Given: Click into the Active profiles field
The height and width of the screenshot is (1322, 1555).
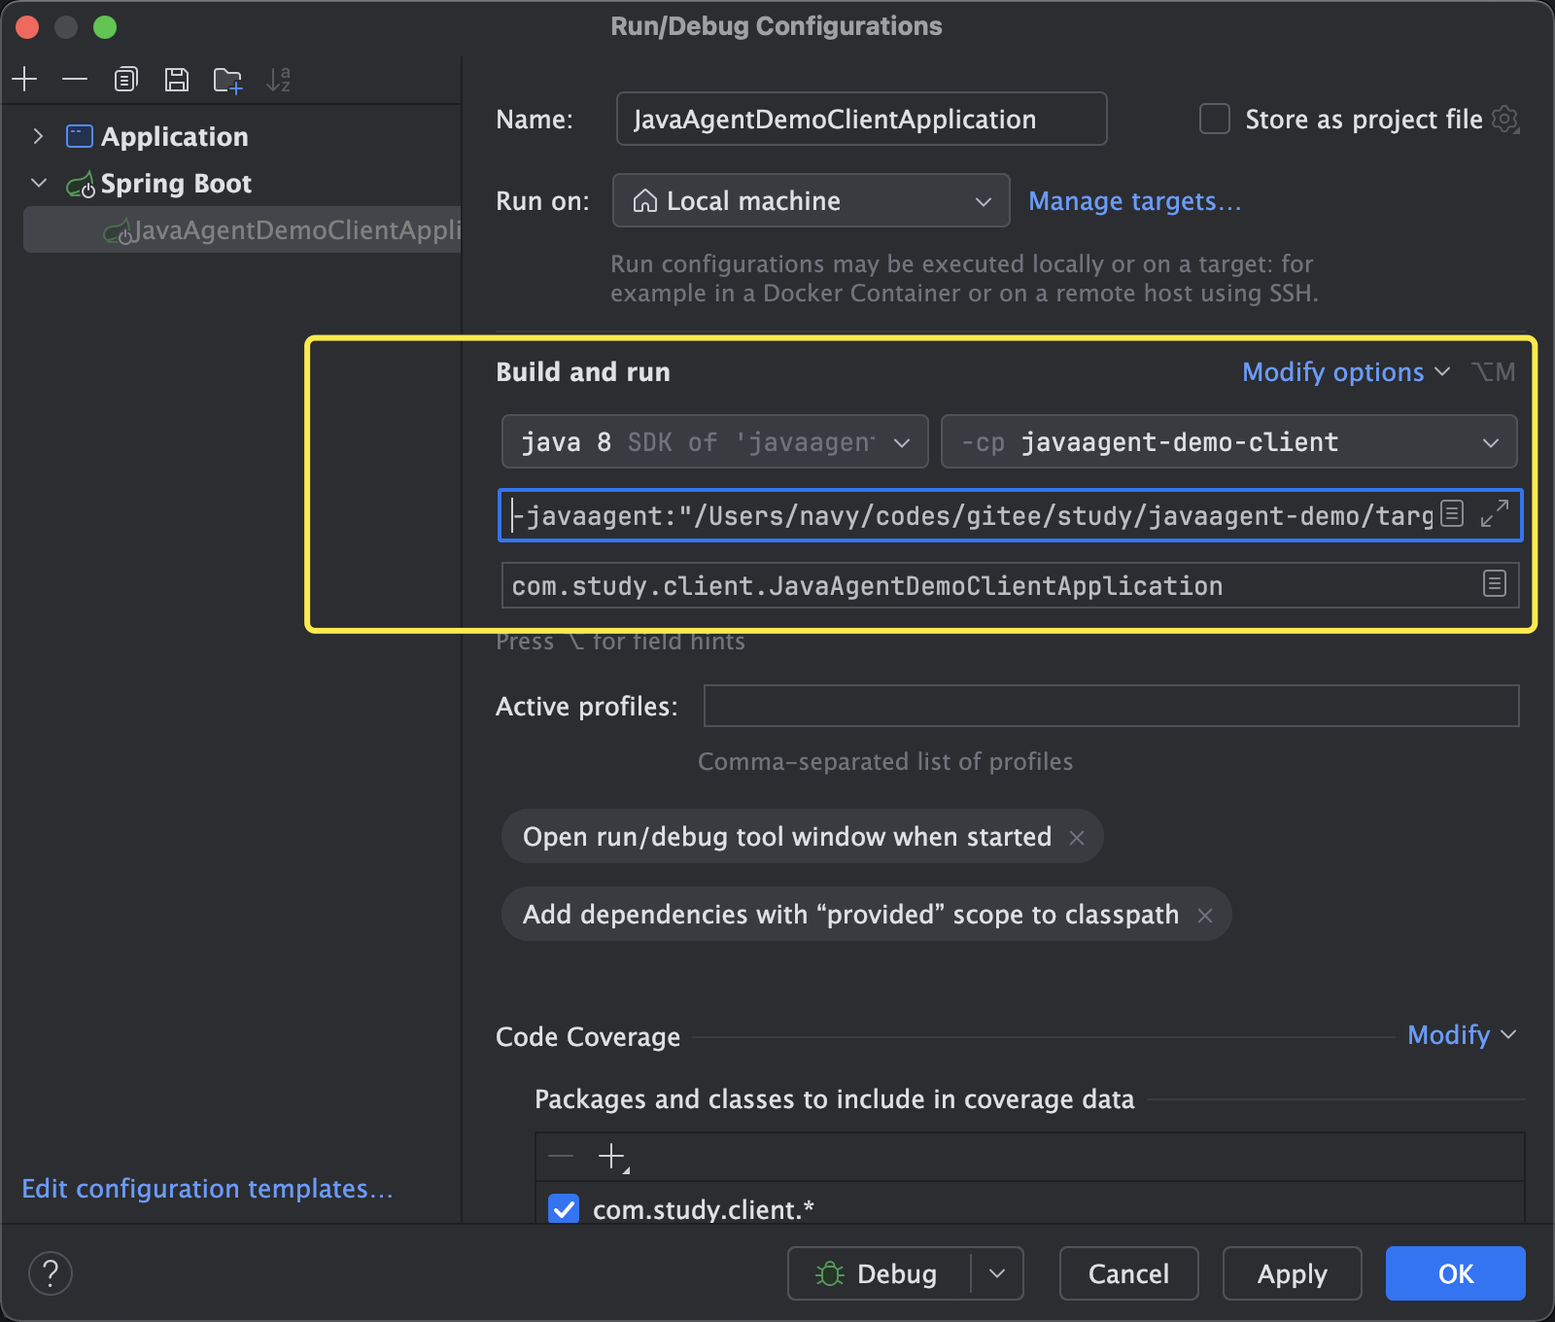Looking at the screenshot, I should point(1112,706).
